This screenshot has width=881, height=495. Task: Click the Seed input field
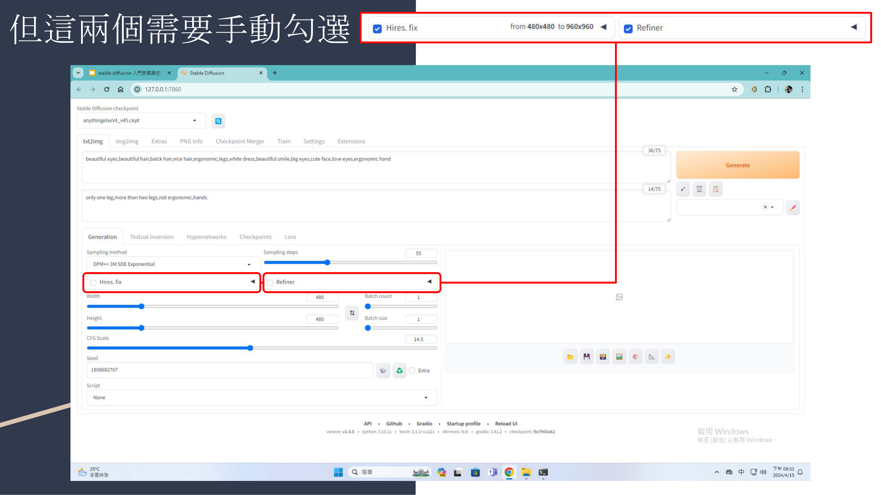(x=230, y=370)
